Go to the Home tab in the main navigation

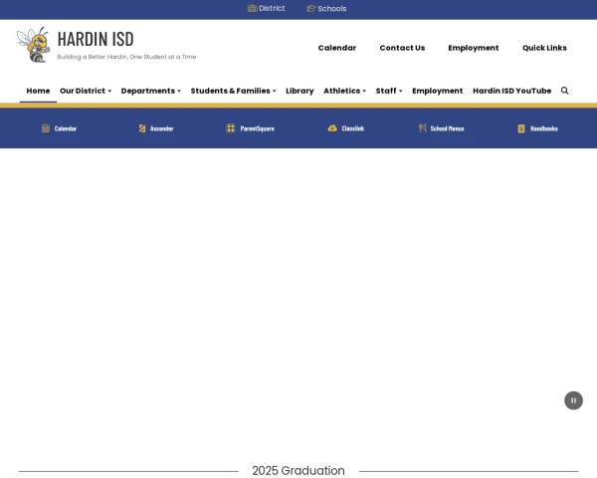coord(38,91)
